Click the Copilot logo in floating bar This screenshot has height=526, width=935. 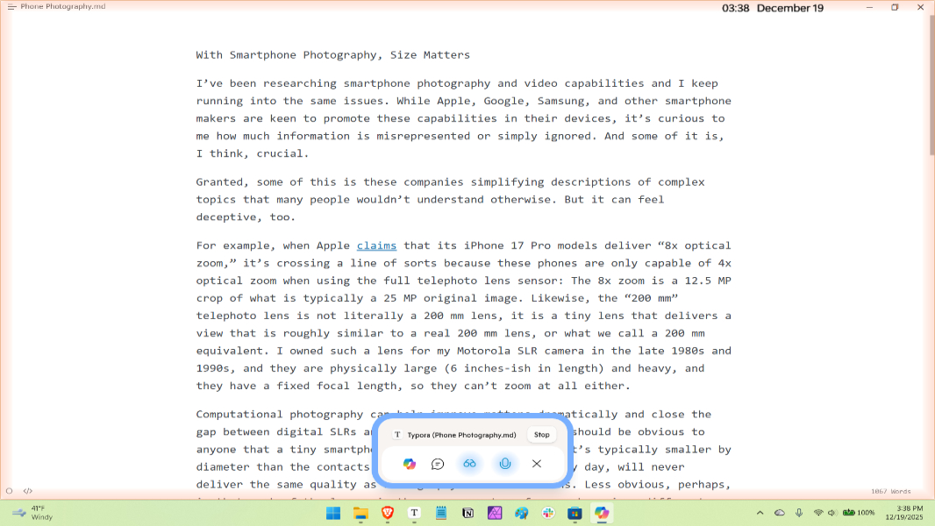point(409,464)
